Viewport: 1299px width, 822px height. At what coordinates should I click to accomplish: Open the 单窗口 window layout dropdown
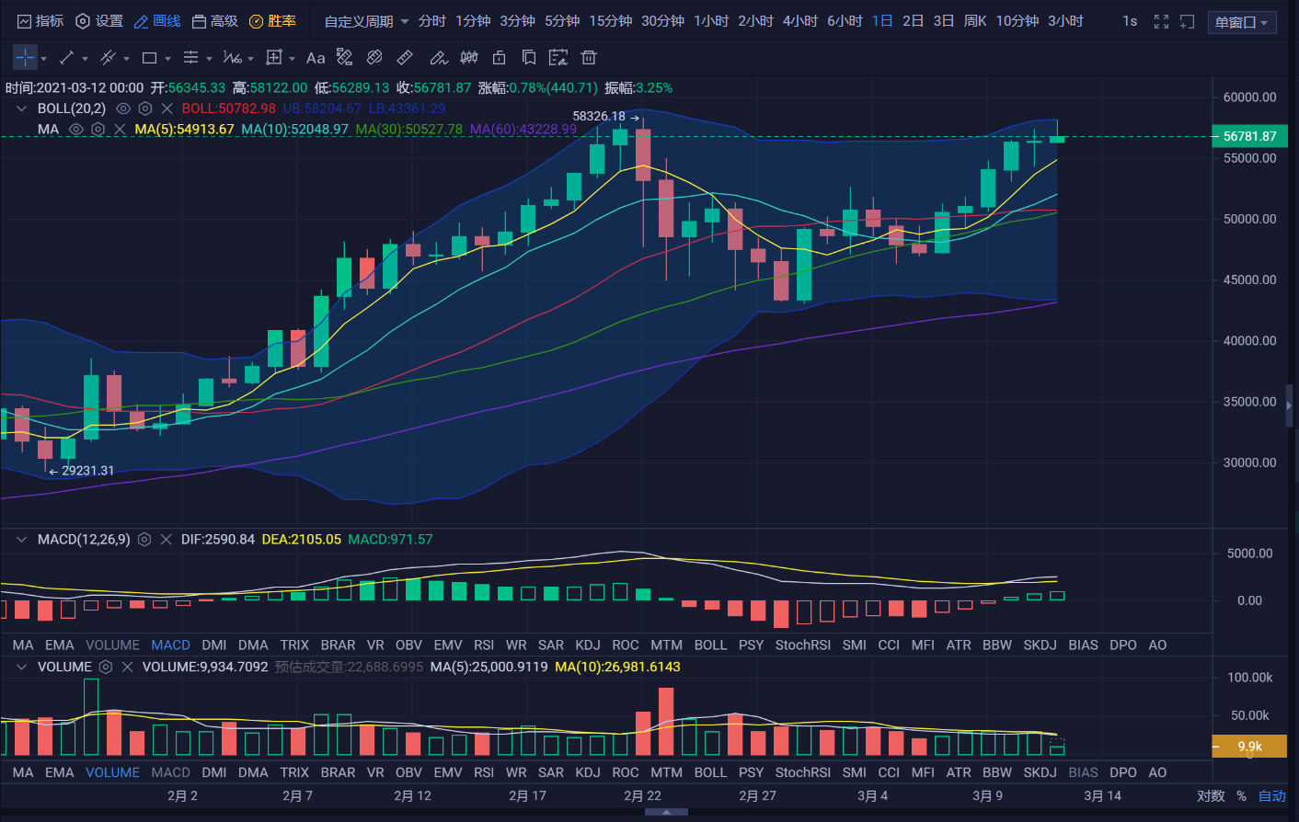[1241, 22]
